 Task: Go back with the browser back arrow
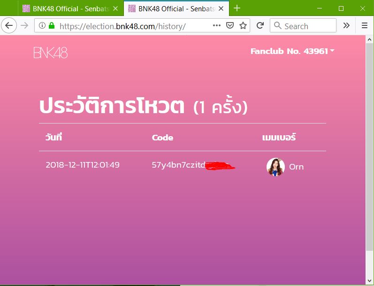tap(9, 25)
